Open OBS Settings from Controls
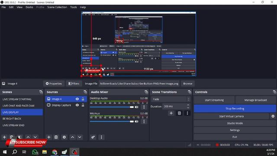 click(x=235, y=130)
